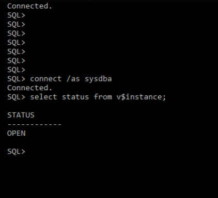The width and height of the screenshot is (218, 198).
Task: Select the OPEN result value
Action: coord(17,134)
